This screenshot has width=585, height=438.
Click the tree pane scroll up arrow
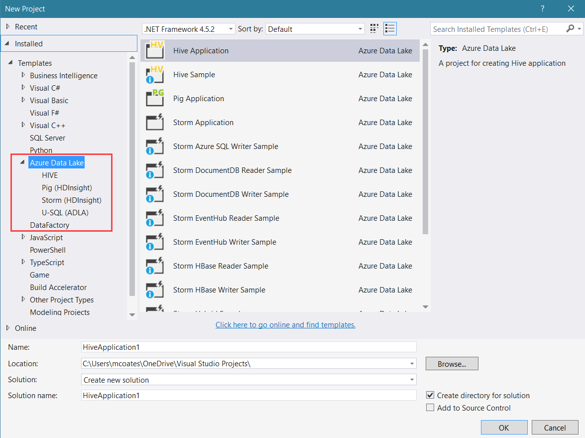(x=132, y=57)
